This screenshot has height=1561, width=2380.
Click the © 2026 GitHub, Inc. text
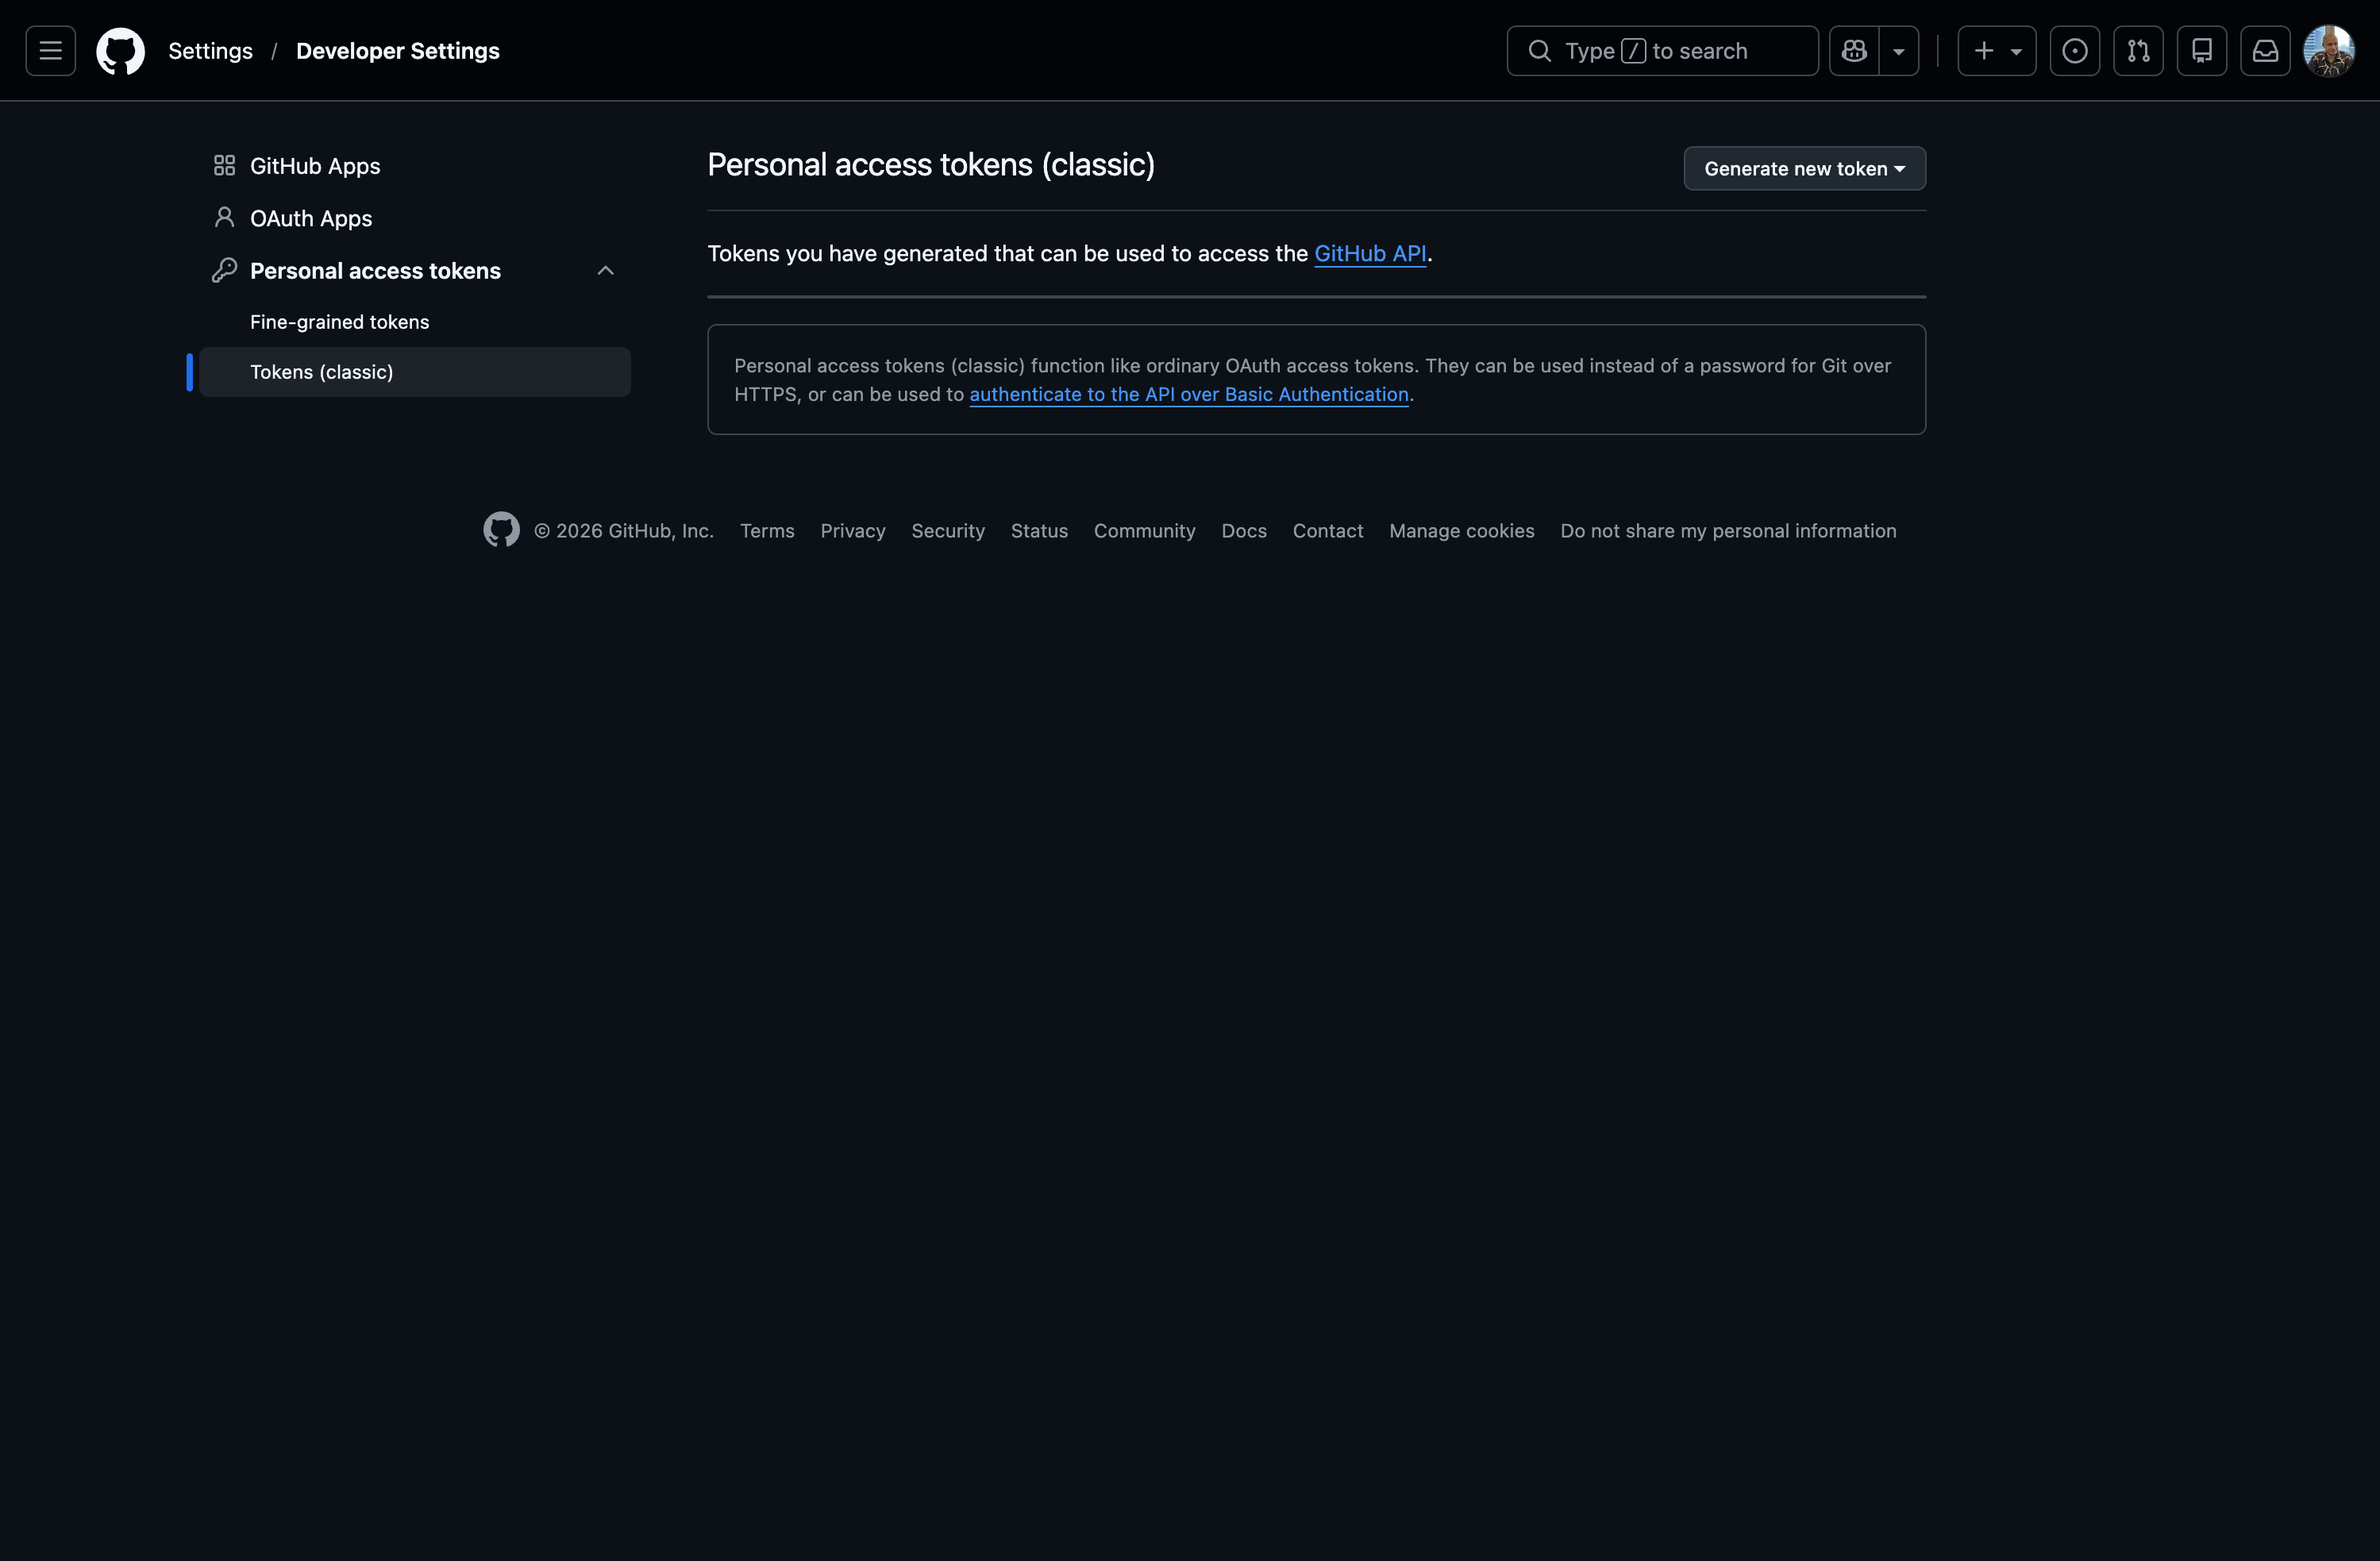tap(624, 531)
